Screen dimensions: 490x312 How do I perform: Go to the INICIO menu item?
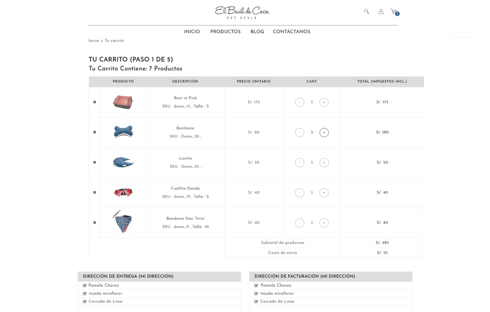point(192,32)
